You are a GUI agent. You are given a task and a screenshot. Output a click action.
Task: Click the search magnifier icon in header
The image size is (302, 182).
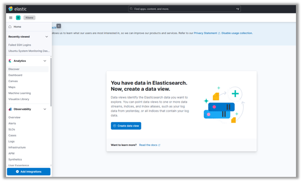pyautogui.click(x=131, y=9)
